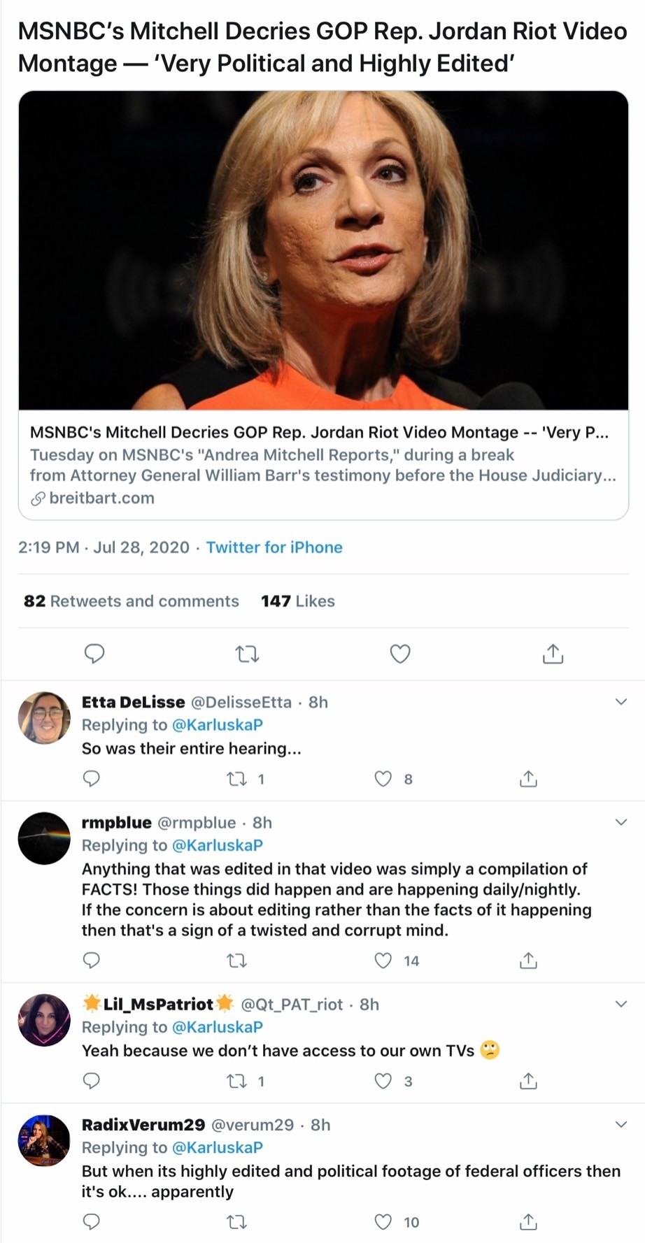The width and height of the screenshot is (645, 1243).
Task: Like the main tweet
Action: click(x=399, y=654)
